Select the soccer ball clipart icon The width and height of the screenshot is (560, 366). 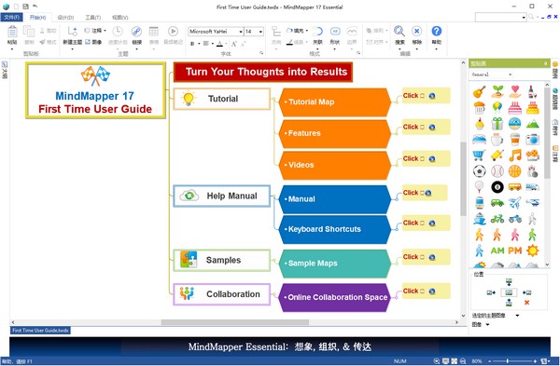click(480, 171)
